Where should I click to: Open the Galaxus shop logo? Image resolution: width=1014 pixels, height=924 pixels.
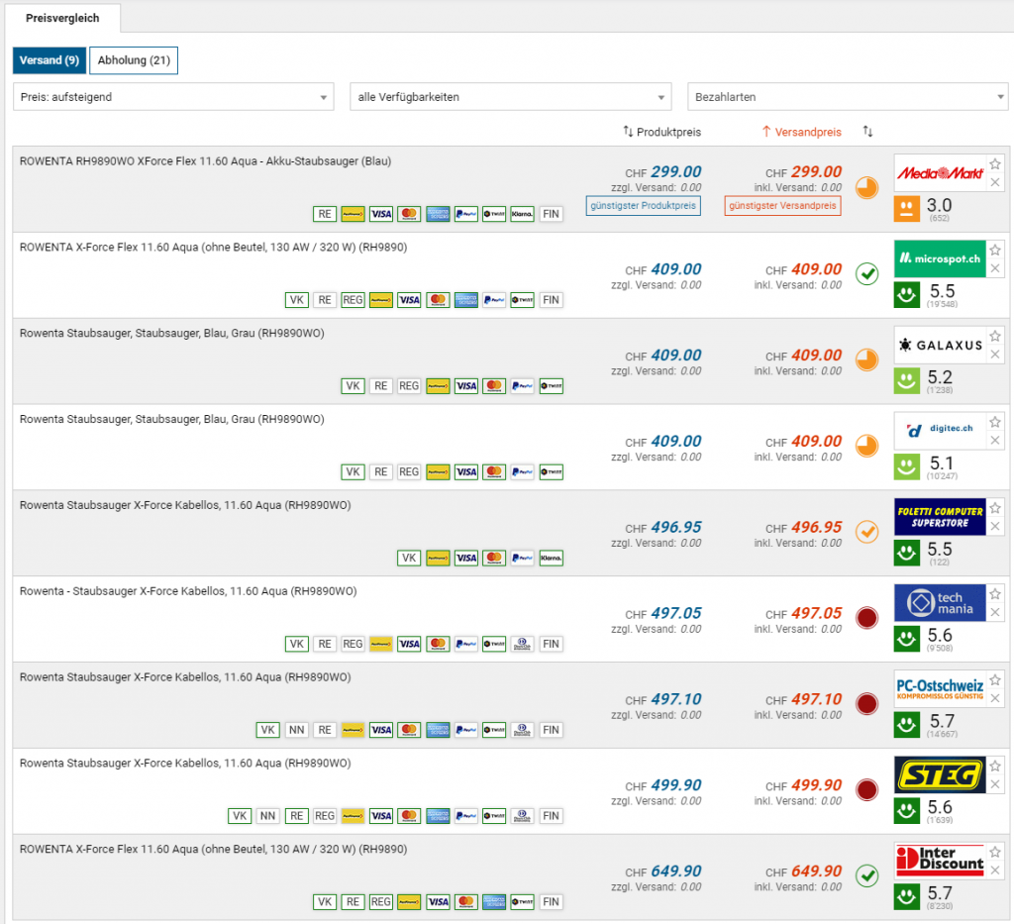pos(939,345)
